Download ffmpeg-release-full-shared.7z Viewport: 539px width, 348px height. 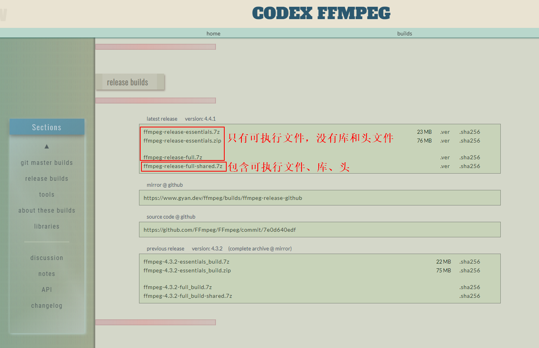183,166
